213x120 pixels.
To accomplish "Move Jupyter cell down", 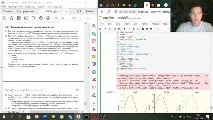I will (x=129, y=29).
